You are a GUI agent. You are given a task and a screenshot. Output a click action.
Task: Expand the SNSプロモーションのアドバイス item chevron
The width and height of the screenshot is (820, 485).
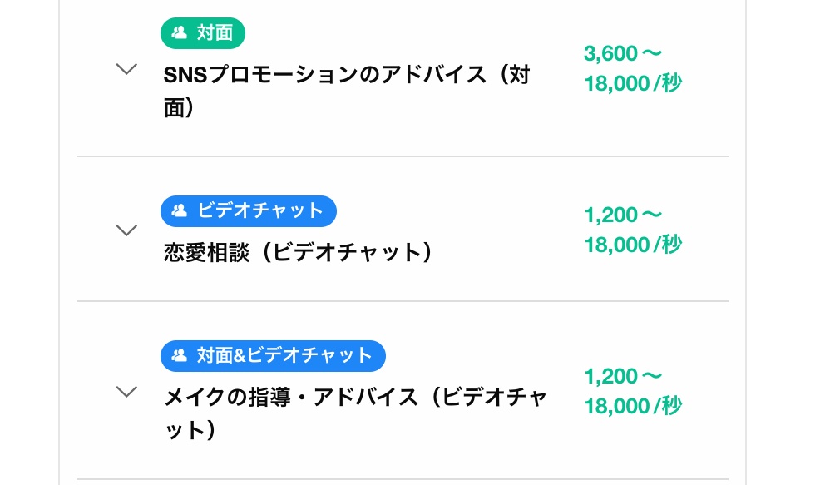126,68
